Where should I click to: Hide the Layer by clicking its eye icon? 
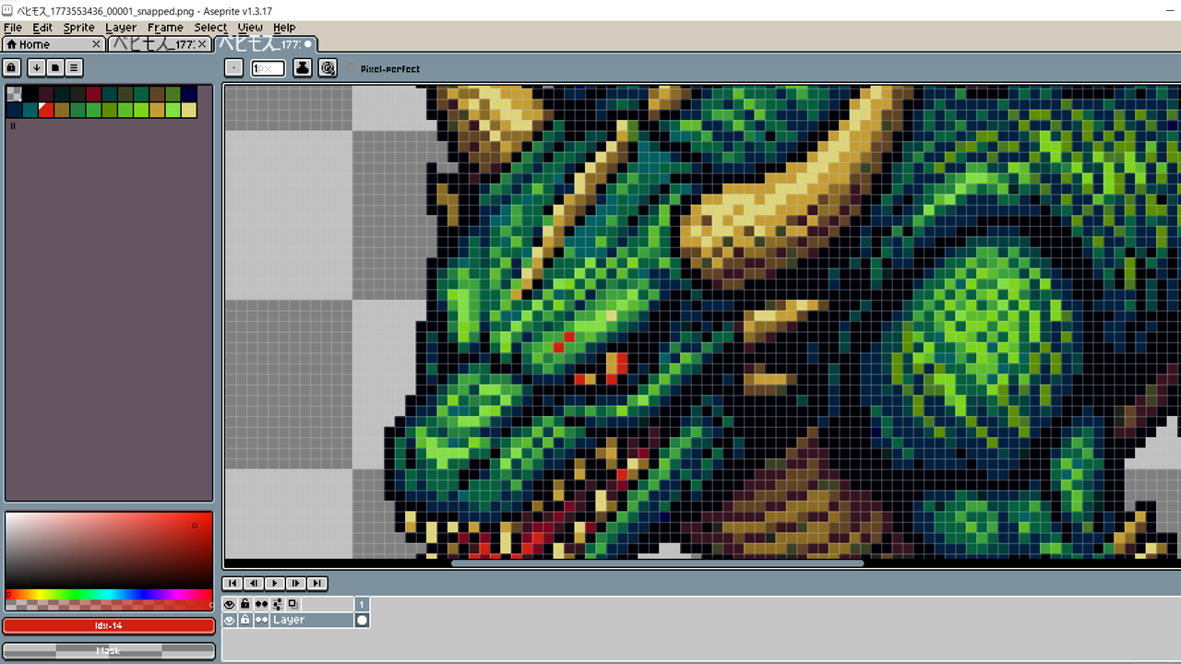tap(229, 620)
